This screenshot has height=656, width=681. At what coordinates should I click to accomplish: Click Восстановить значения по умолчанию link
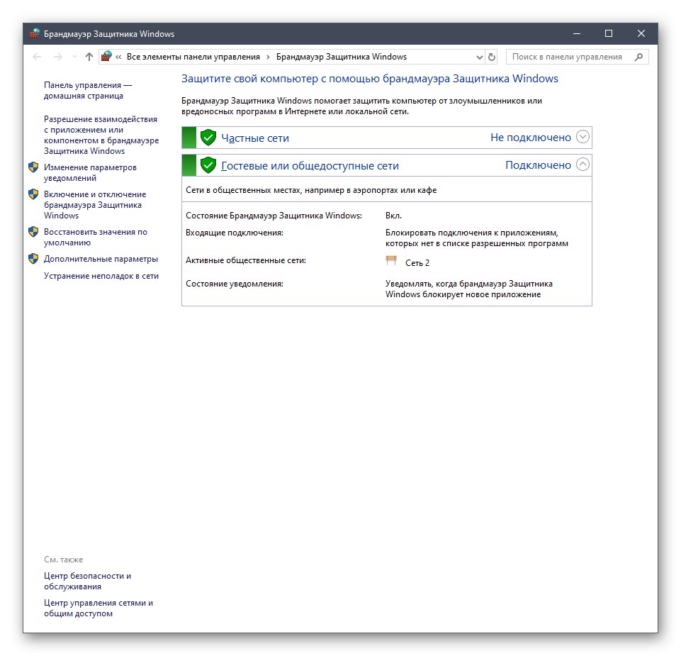pos(95,238)
